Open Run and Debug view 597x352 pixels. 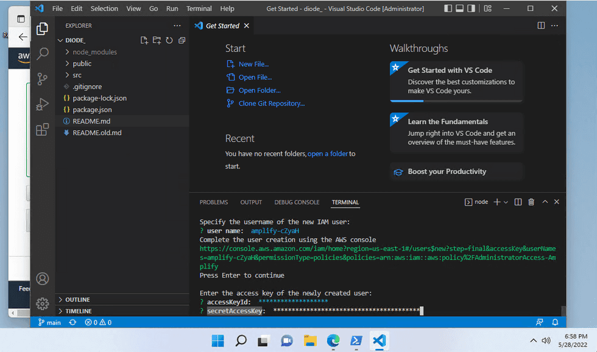point(42,104)
